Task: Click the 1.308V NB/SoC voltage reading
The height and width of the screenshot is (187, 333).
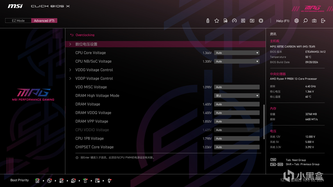Action: (x=207, y=62)
